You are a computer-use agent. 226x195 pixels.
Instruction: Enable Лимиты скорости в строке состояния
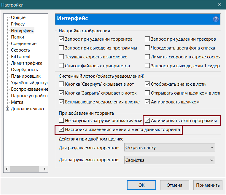click(x=147, y=57)
